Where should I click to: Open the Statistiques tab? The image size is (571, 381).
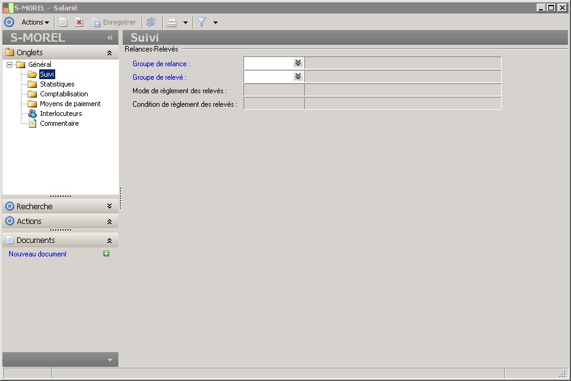pyautogui.click(x=57, y=84)
